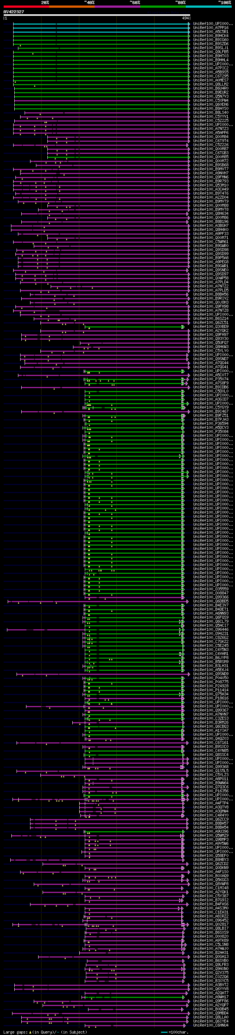Viewport: 235px width, 1035px height.
Task: Select UniRef100_B9SB68 hit
Action: click(211, 165)
